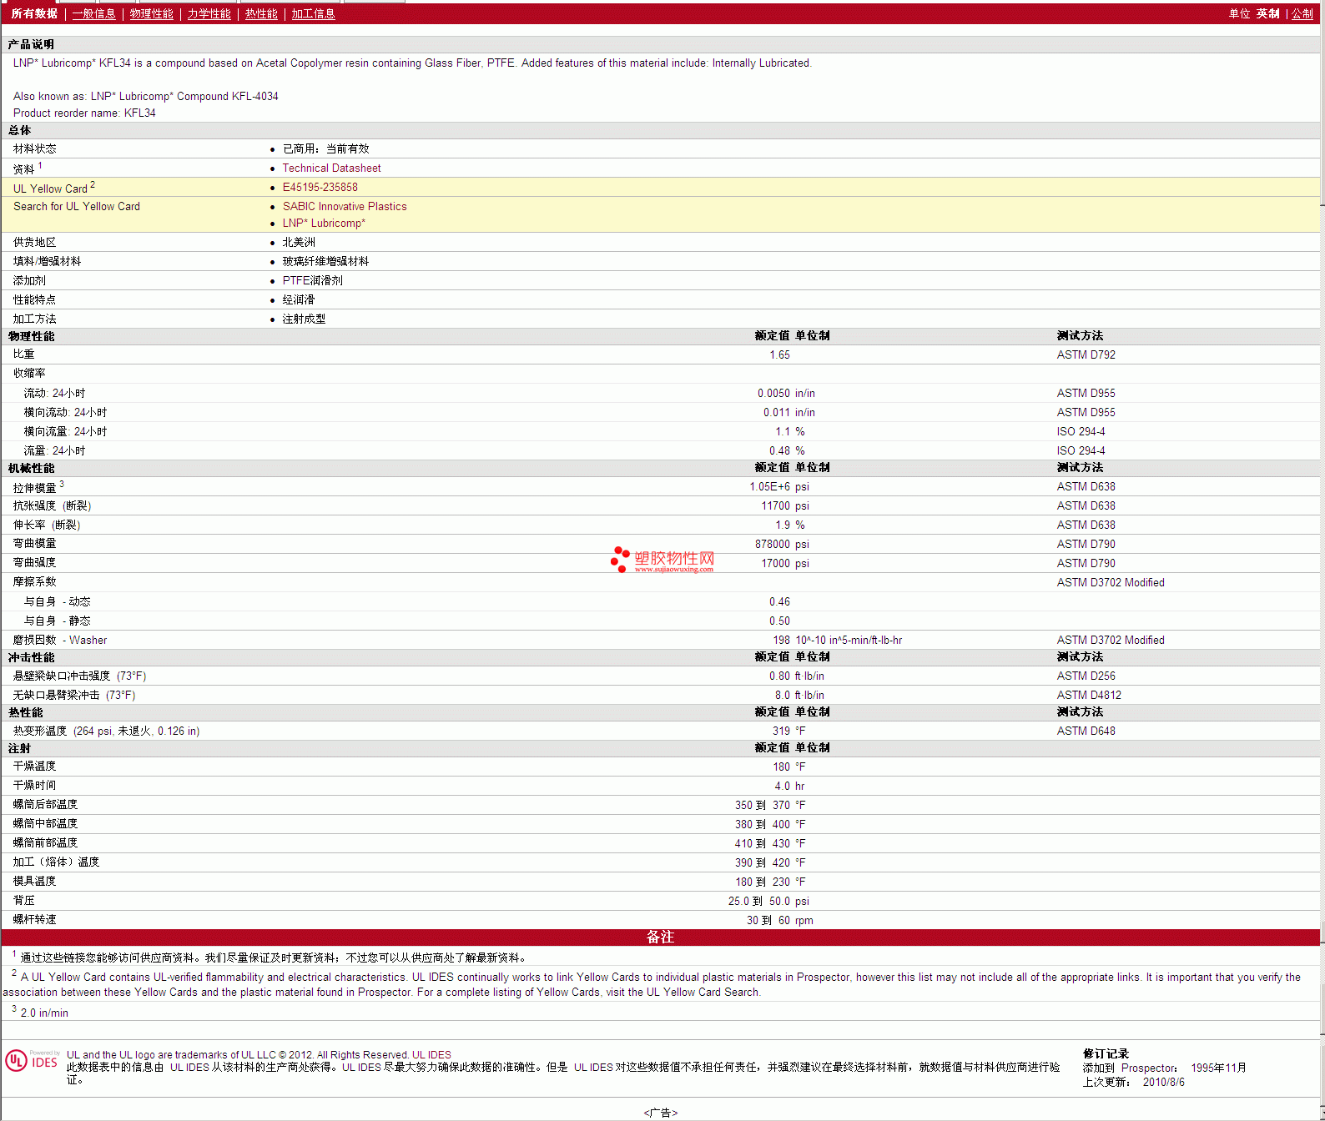Click the LNP* Lubricomp* link
This screenshot has width=1325, height=1121.
pos(324,223)
